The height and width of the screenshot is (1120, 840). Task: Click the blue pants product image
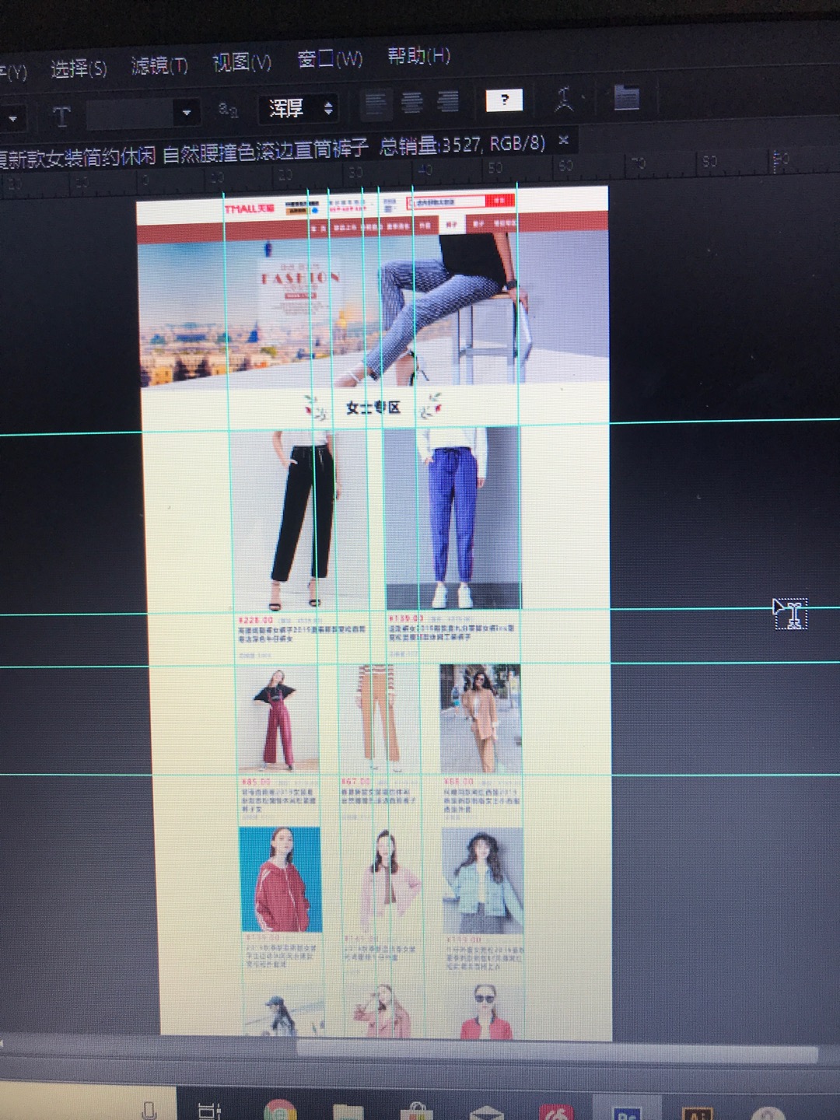click(453, 517)
